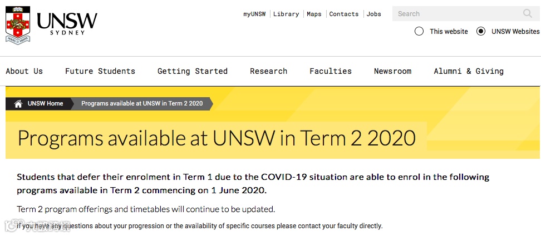Open the Research menu

269,71
